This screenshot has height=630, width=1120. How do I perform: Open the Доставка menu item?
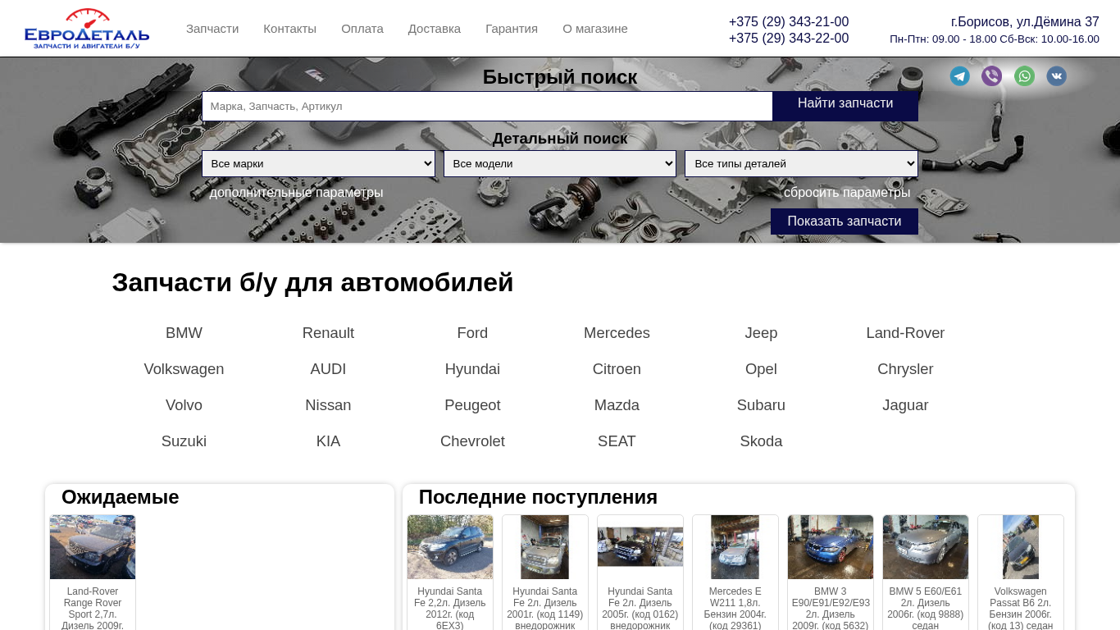coord(435,29)
